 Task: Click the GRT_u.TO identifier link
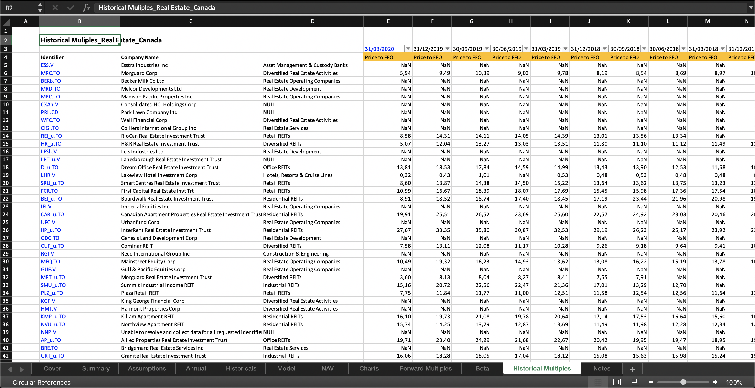tap(52, 356)
